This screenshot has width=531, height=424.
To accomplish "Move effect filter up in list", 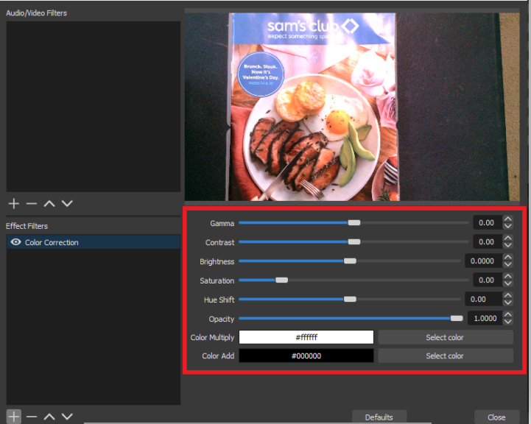I will [49, 417].
